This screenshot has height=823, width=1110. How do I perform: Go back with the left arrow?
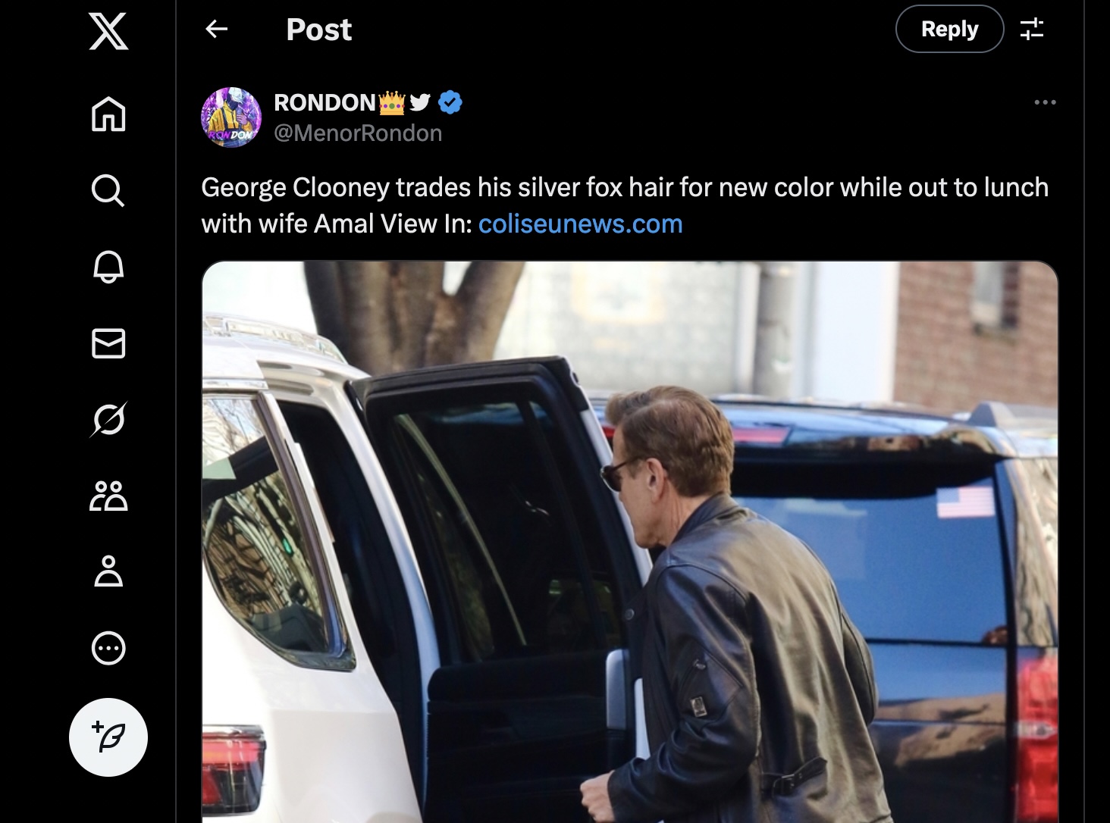217,30
